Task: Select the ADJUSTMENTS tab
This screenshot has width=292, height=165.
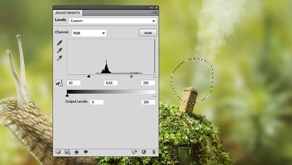Action: tap(67, 13)
